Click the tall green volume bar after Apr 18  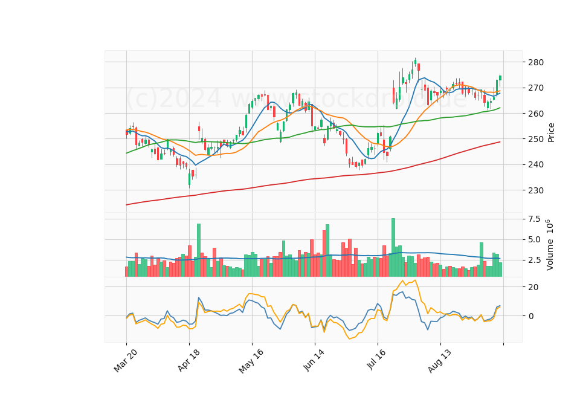click(199, 250)
